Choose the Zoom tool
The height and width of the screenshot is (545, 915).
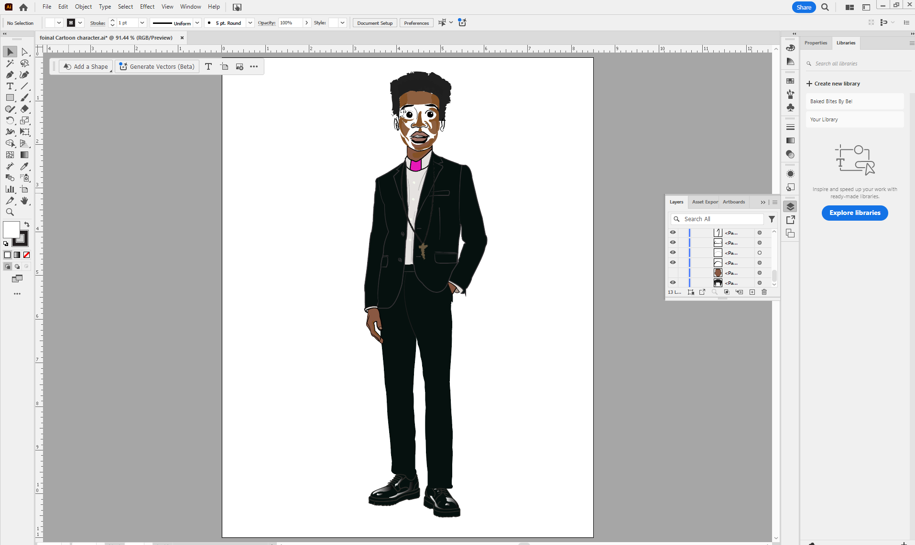(10, 212)
